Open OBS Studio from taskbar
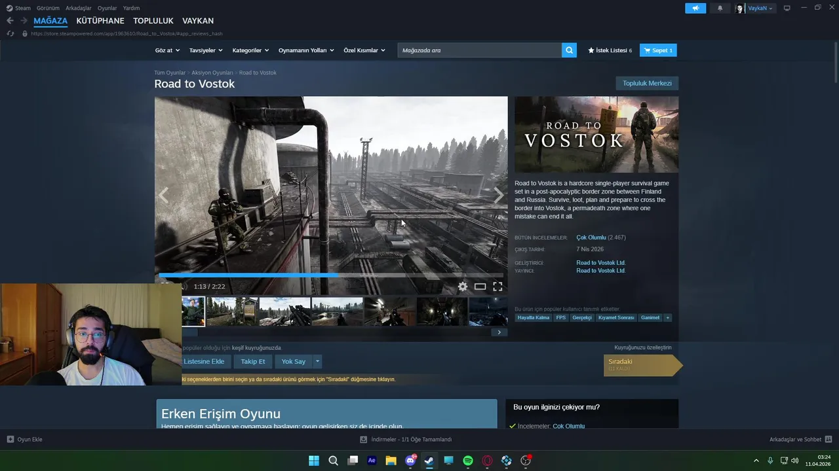 [526, 461]
